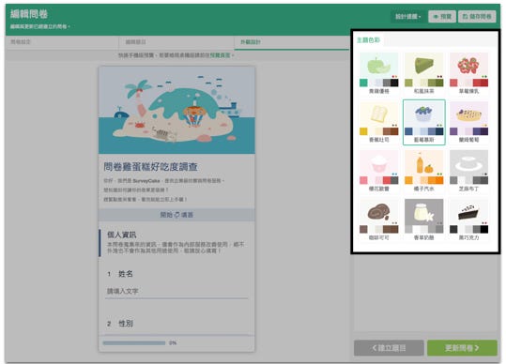The height and width of the screenshot is (364, 506).
Task: Select the vanilla cheese jar theme
Action: (x=423, y=220)
